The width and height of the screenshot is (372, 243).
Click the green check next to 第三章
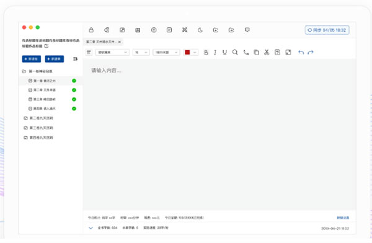point(74,99)
